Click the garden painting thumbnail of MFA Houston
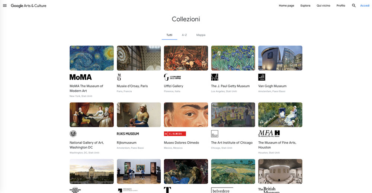 (x=280, y=115)
